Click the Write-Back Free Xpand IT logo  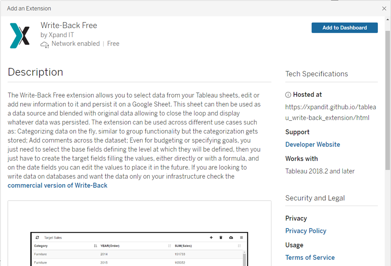20,36
